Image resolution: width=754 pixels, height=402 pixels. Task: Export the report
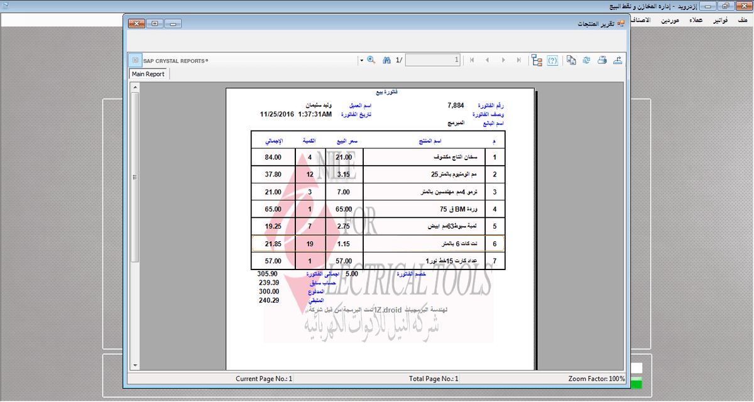618,60
